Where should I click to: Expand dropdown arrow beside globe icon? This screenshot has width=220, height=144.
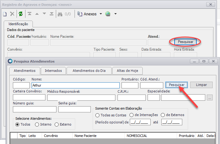(x=115, y=14)
